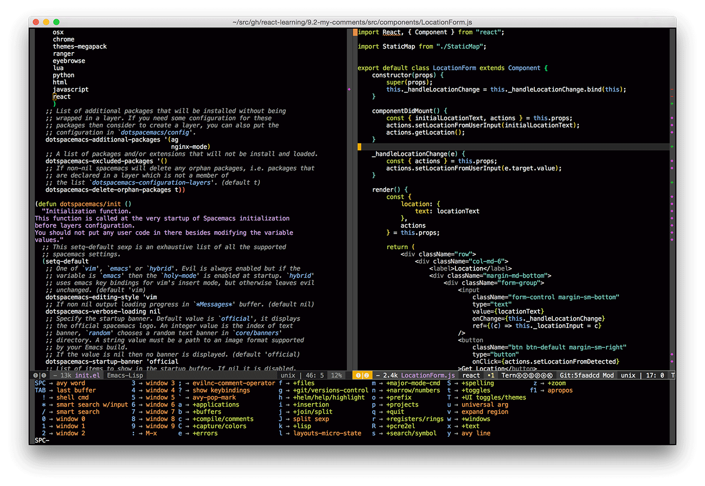Select the +buffers which-key entry
705x486 pixels.
[x=207, y=412]
